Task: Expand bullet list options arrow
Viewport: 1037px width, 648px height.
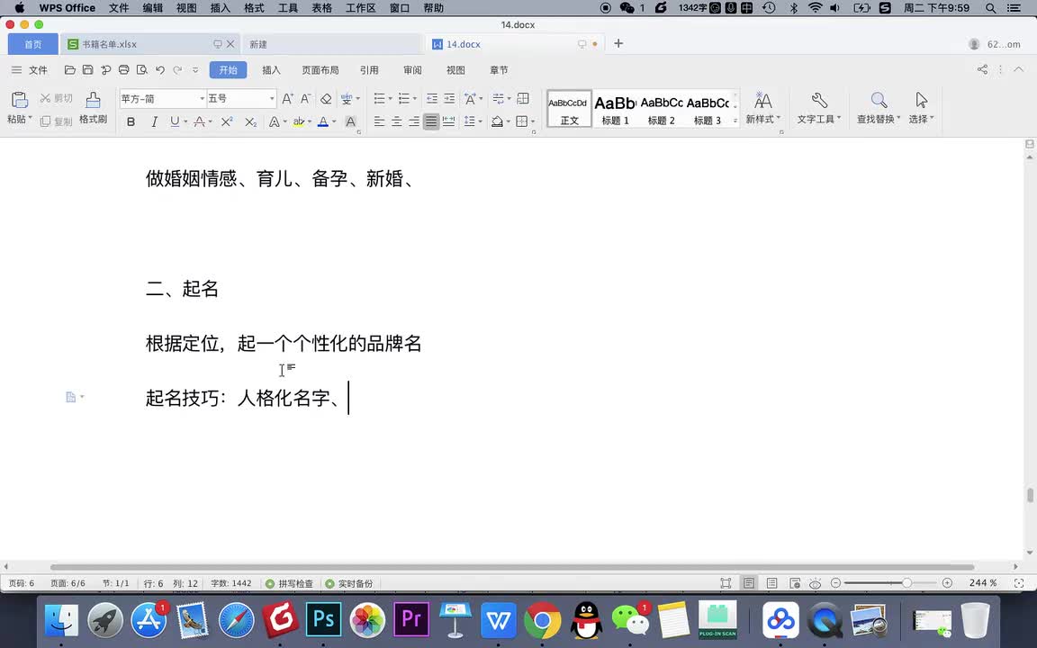Action: 390,98
